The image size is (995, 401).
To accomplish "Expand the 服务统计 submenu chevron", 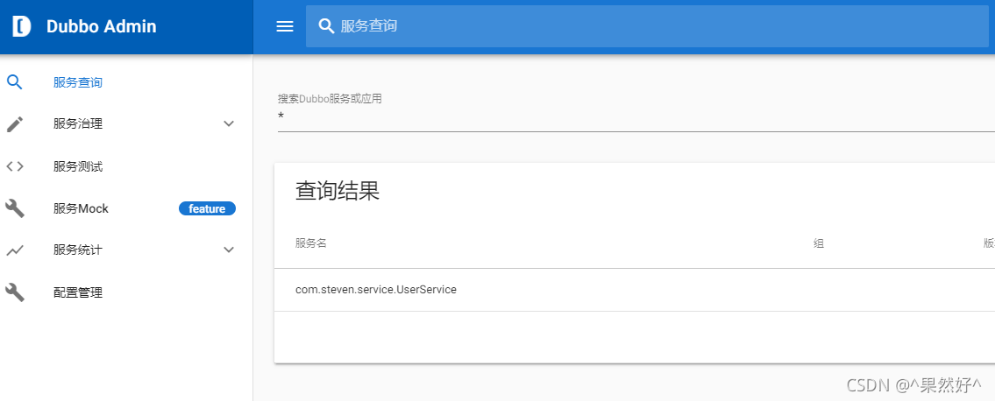I will [x=229, y=250].
